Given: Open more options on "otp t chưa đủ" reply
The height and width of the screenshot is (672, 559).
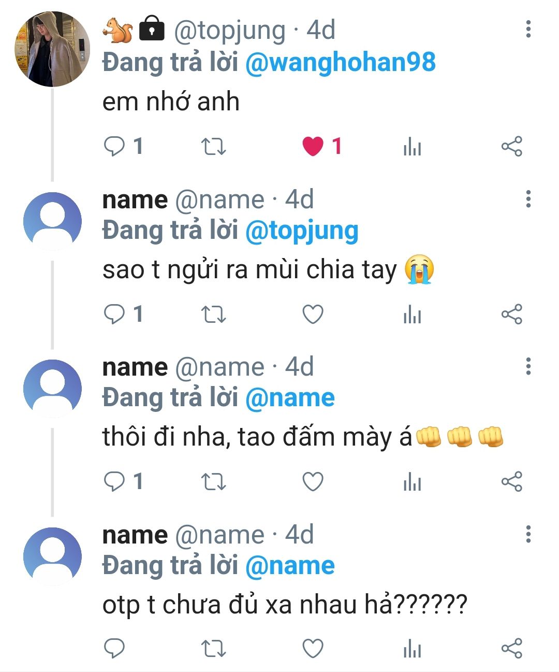Looking at the screenshot, I should [528, 534].
